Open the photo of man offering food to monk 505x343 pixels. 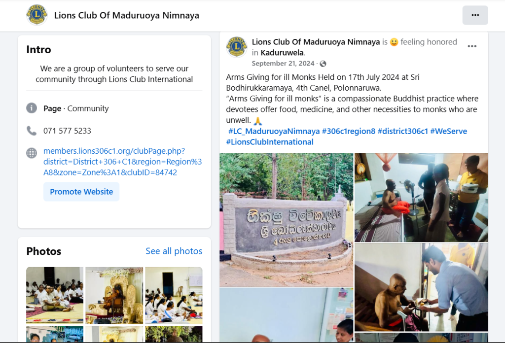coord(421,287)
